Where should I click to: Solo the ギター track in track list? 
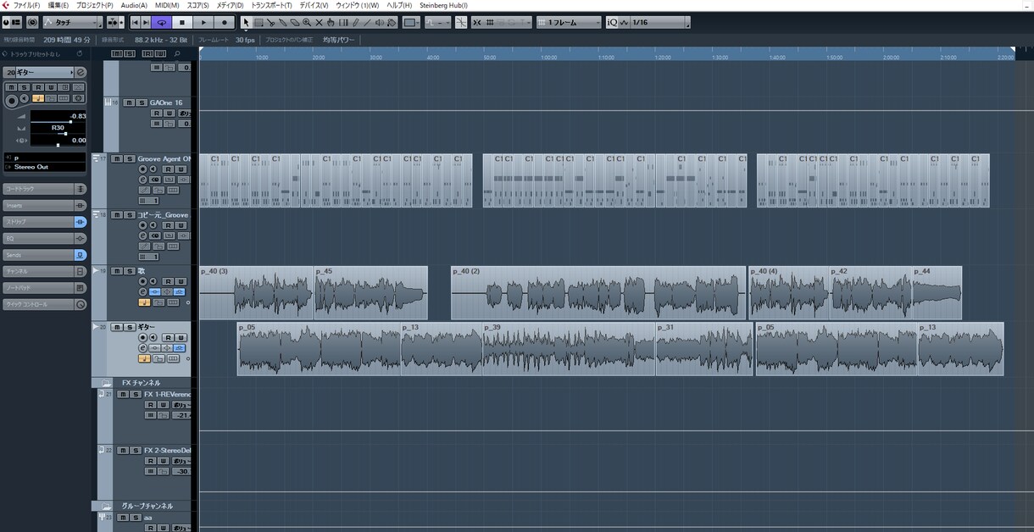point(130,327)
